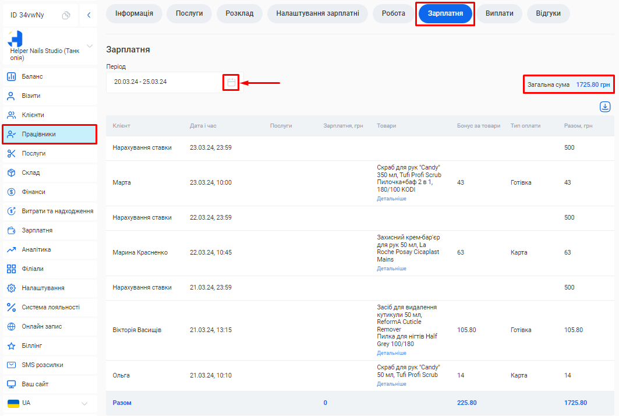Open the Налаштування зарплатні tab
Screen dimensions: 619x416
(x=317, y=13)
